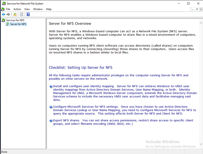Image resolution: width=203 pixels, height=154 pixels.
Task: Select Services for NFS root node
Action: click(x=15, y=20)
